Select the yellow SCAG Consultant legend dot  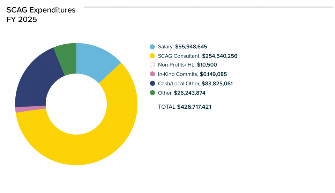click(152, 56)
